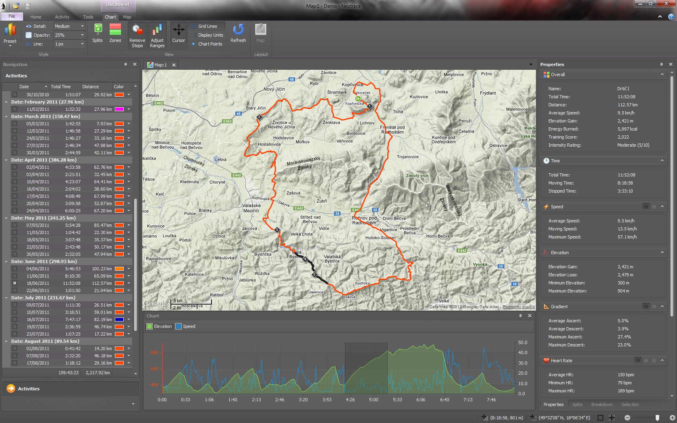Click the zoom out minus icon in status bar

point(627,418)
